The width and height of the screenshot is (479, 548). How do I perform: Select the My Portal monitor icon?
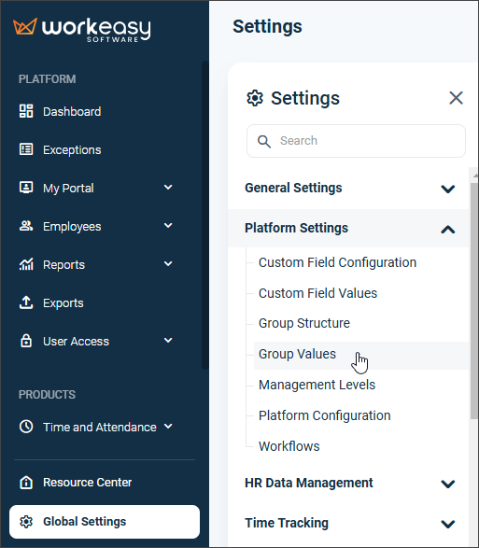coord(26,188)
